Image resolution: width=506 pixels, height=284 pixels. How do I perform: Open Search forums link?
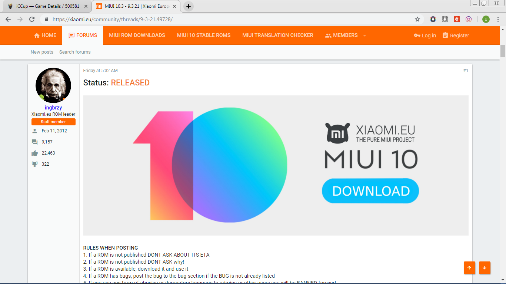[x=75, y=52]
